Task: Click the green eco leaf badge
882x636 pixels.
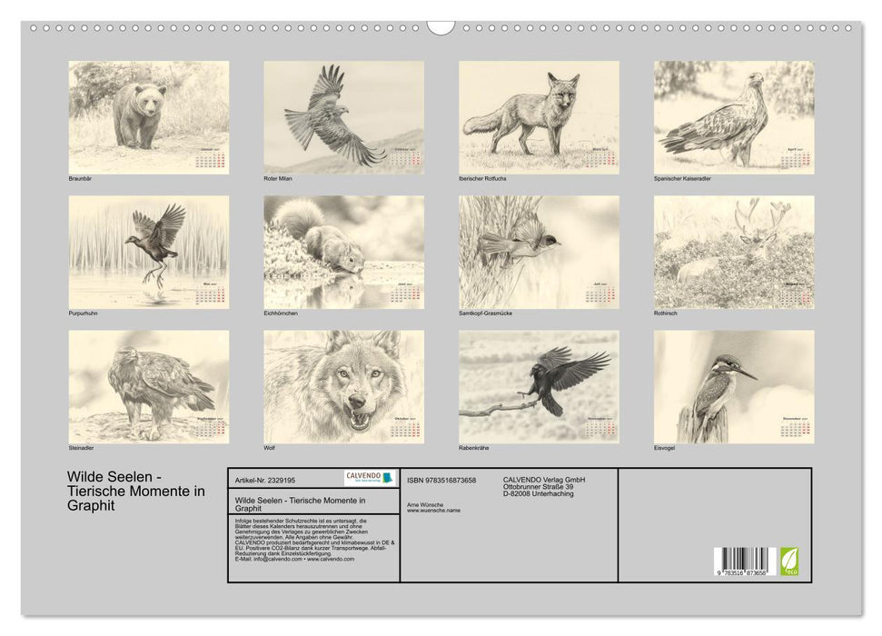Action: pyautogui.click(x=789, y=561)
